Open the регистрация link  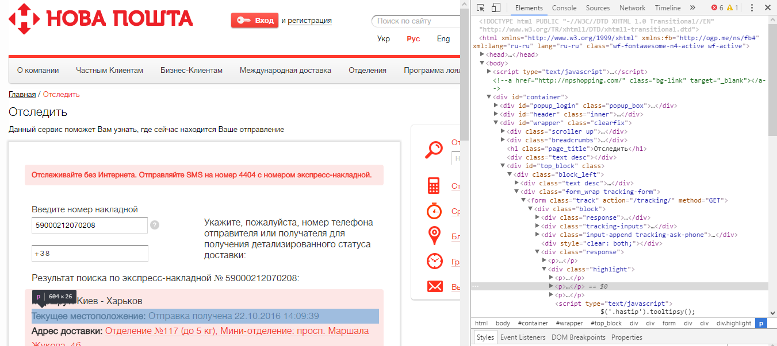click(309, 21)
